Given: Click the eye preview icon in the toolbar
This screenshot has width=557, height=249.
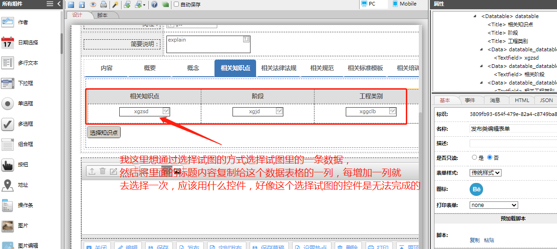Looking at the screenshot, I should pyautogui.click(x=93, y=5).
